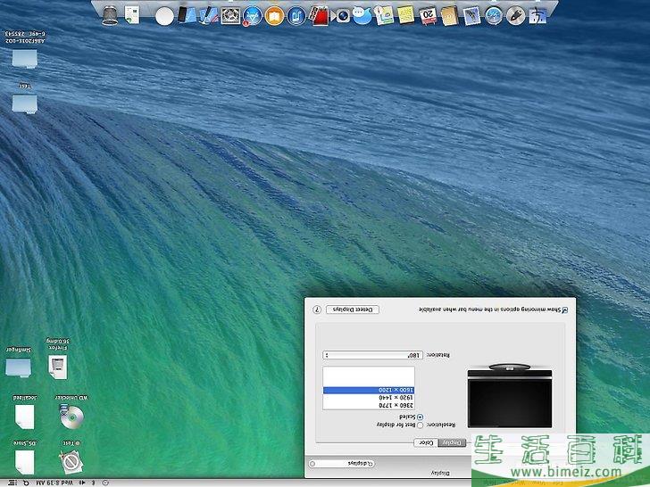The width and height of the screenshot is (650, 487).
Task: Click the Detect Displays button
Action: point(353,310)
